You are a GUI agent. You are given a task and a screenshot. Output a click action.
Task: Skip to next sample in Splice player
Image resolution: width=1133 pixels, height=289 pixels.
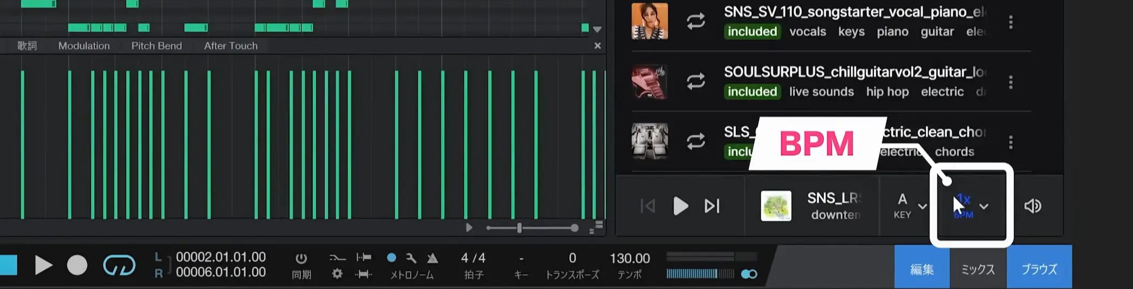(712, 206)
